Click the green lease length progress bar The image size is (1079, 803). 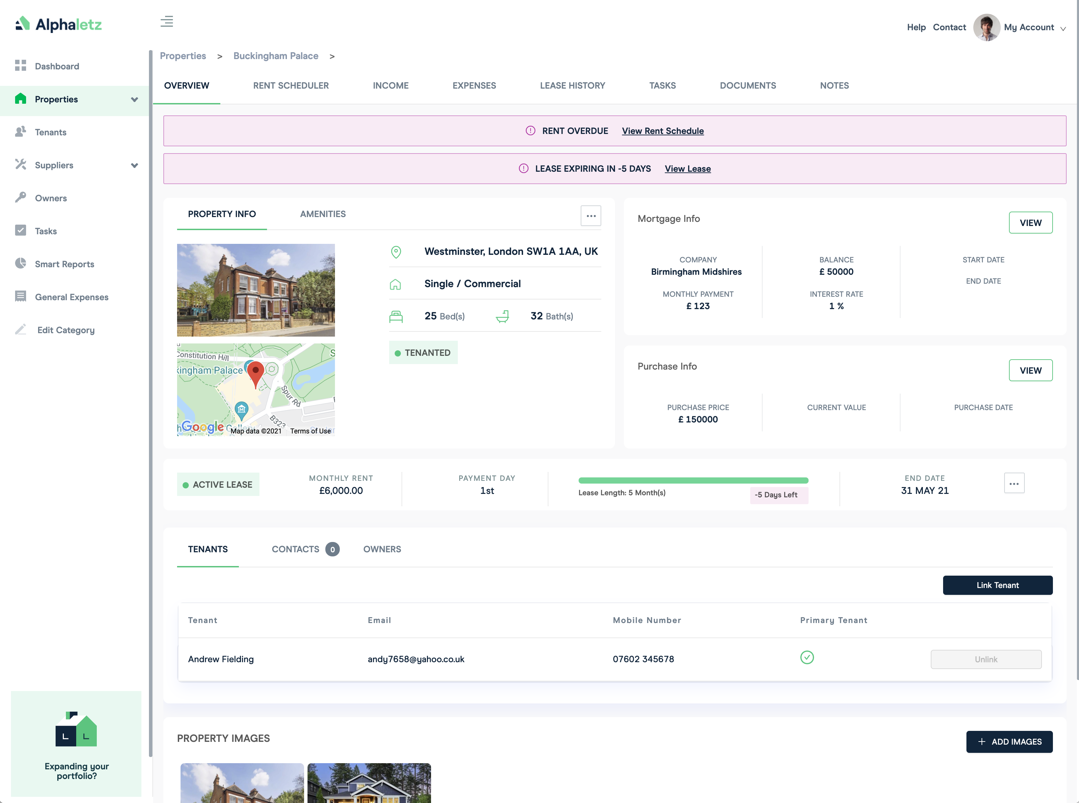pos(693,480)
